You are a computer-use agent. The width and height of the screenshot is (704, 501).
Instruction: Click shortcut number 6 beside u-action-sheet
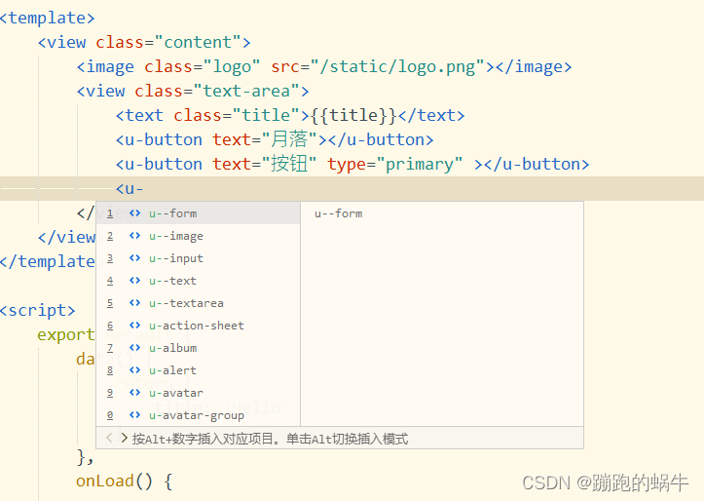pos(110,326)
